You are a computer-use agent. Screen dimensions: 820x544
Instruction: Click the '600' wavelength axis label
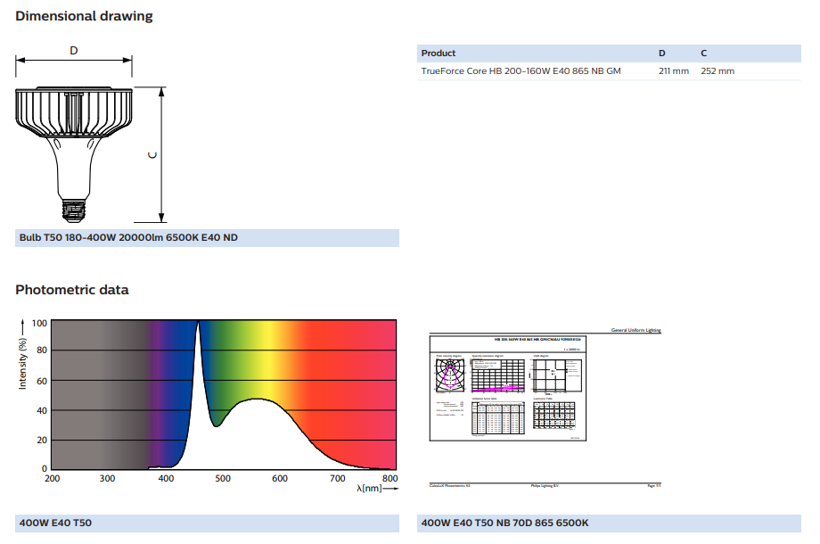[x=280, y=479]
